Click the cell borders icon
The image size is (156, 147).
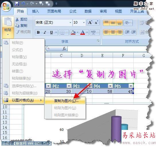(x=62, y=32)
